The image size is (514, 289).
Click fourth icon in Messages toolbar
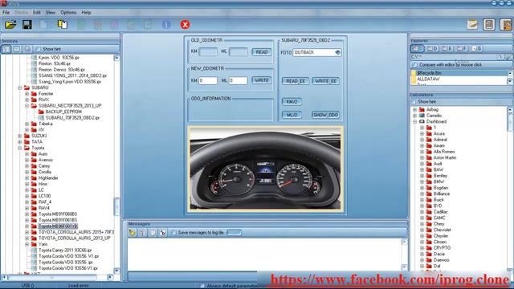[x=162, y=233]
